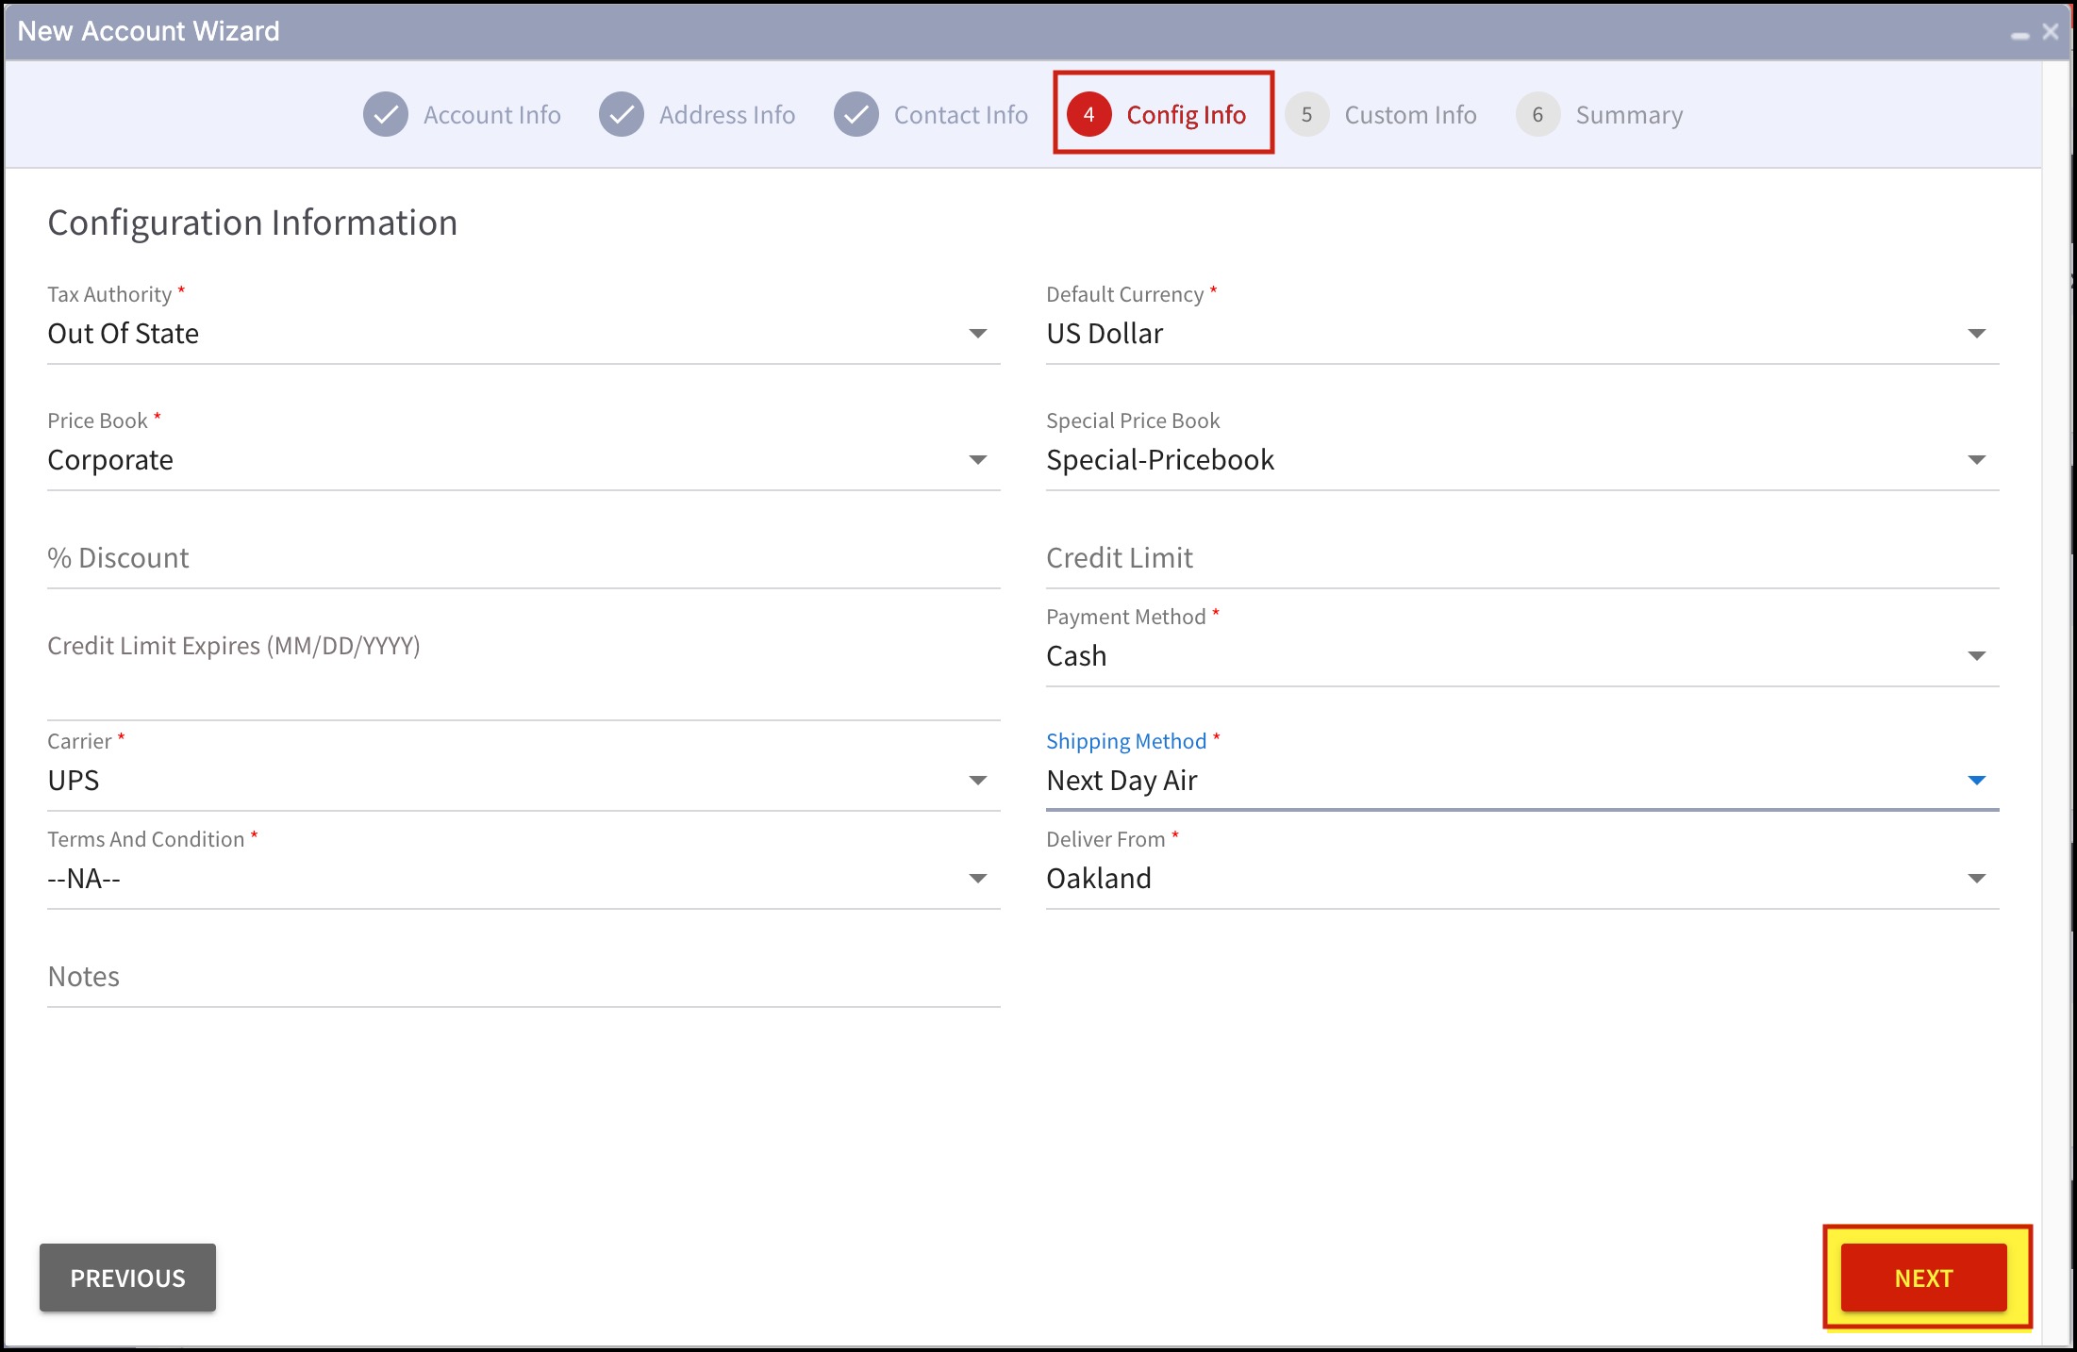Click the Notes input field
This screenshot has width=2077, height=1352.
523,977
